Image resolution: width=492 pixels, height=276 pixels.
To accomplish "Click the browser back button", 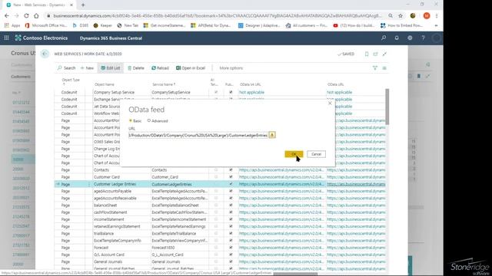I will coord(7,15).
